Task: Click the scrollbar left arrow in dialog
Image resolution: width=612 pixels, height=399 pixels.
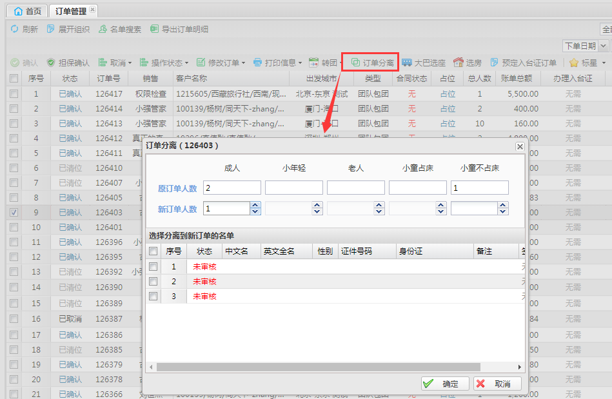Action: click(151, 367)
